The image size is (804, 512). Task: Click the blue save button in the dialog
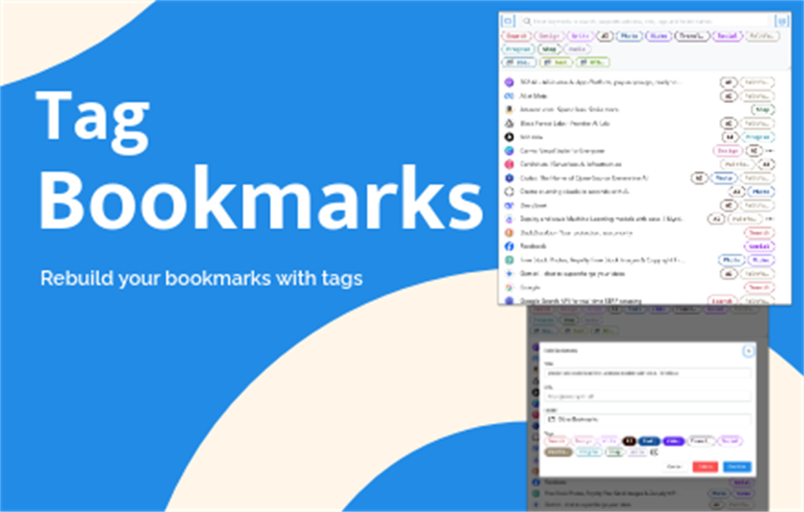click(x=737, y=466)
